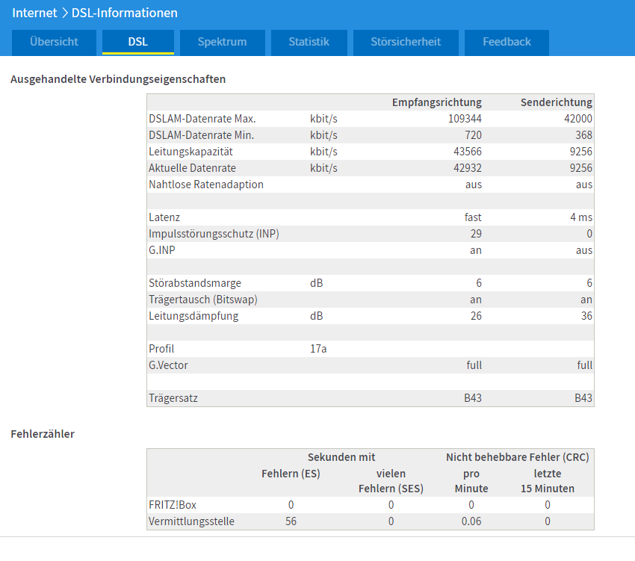The height and width of the screenshot is (561, 635).
Task: Click the Latenz row label
Action: pyautogui.click(x=164, y=217)
